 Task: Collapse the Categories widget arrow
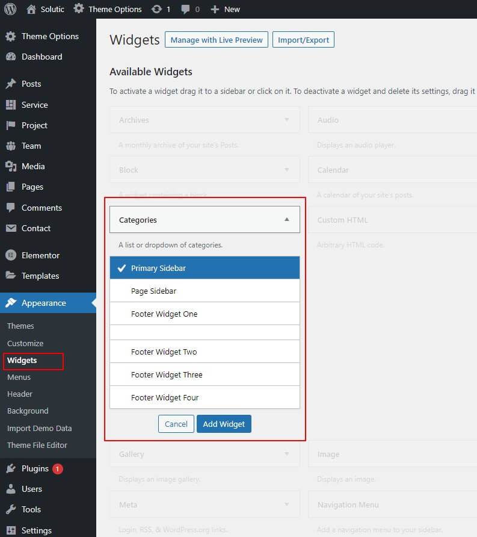(x=286, y=220)
